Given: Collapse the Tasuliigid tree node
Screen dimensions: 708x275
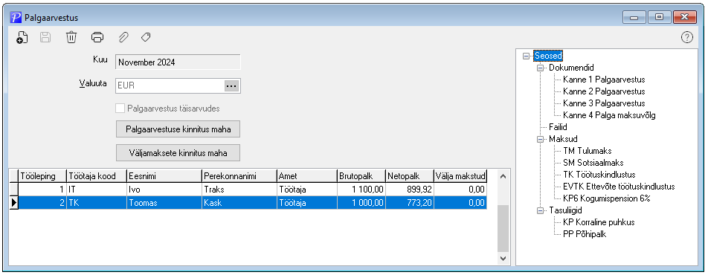Looking at the screenshot, I should click(x=540, y=210).
